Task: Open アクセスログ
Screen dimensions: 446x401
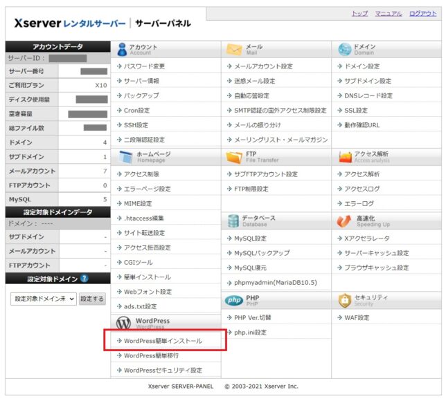Action: pos(362,189)
